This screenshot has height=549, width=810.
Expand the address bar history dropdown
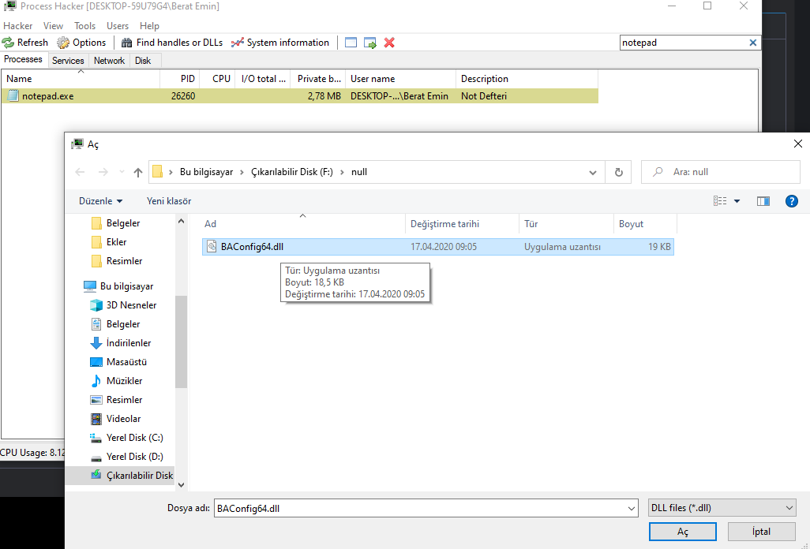pos(593,172)
